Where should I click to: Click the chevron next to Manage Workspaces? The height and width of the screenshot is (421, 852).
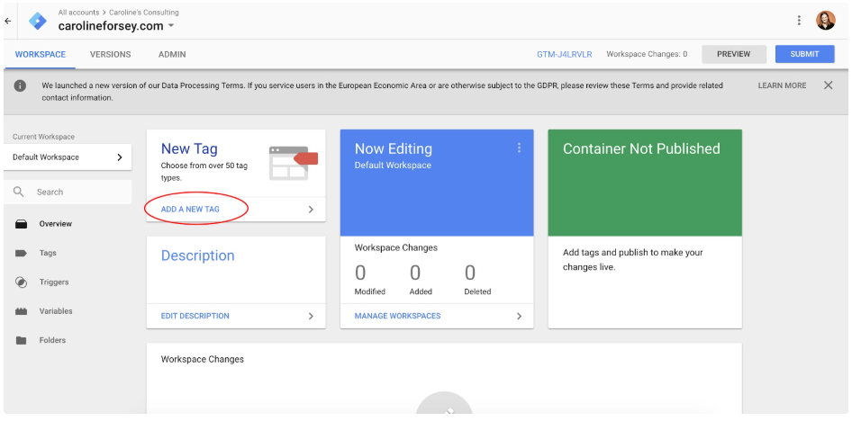[x=519, y=316]
